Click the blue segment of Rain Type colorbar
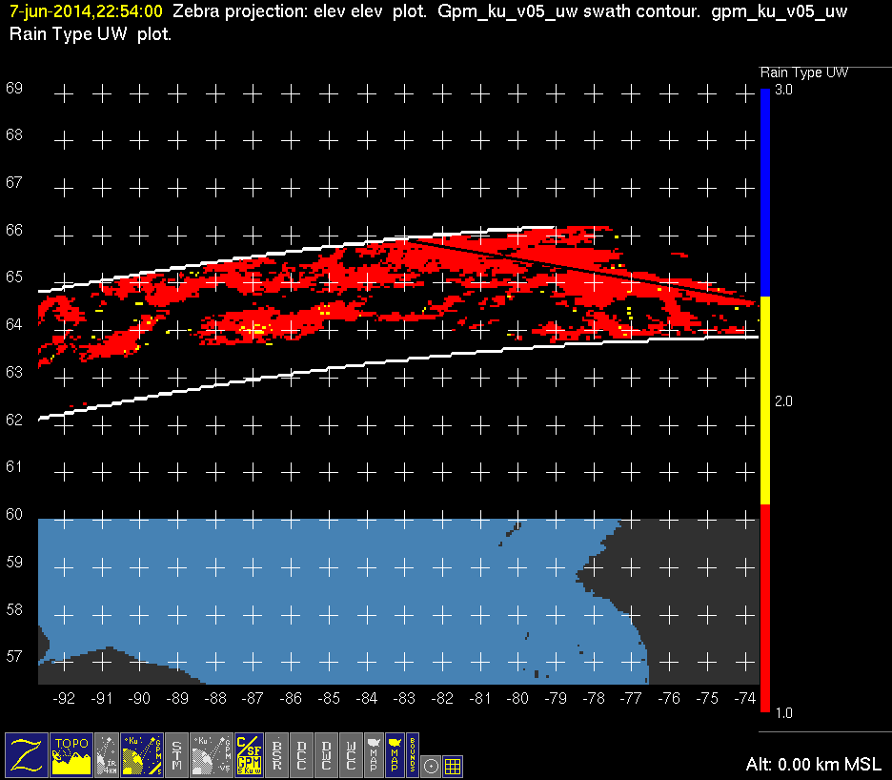The image size is (892, 780). [765, 193]
